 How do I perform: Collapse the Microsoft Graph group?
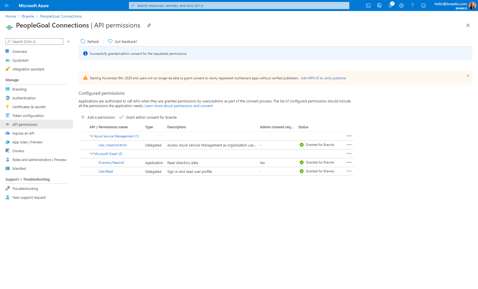91,154
